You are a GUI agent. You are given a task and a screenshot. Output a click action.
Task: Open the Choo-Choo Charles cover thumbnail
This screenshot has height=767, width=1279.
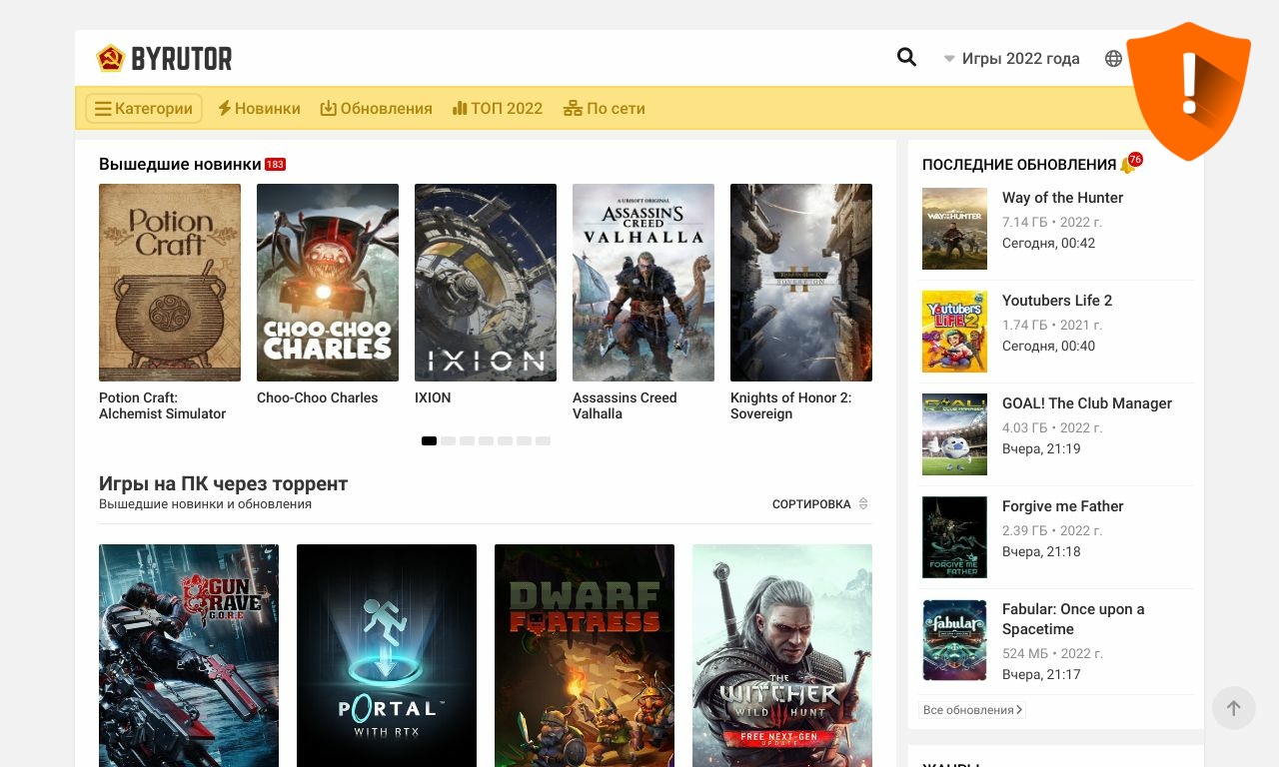[x=328, y=282]
